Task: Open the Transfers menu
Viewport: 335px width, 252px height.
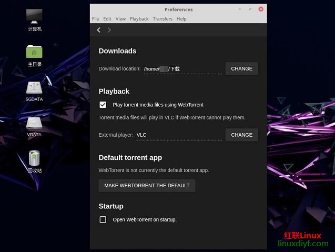Action: click(x=163, y=19)
